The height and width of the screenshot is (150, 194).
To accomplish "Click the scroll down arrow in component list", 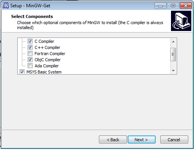I will tap(173, 70).
